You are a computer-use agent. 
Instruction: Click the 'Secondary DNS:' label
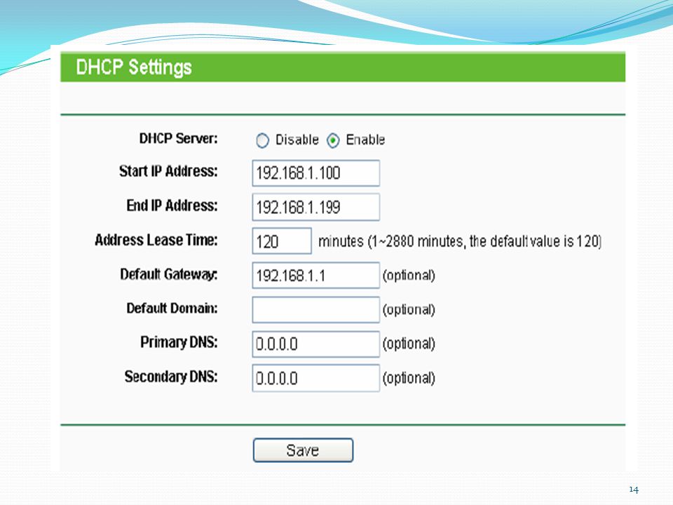coord(171,377)
